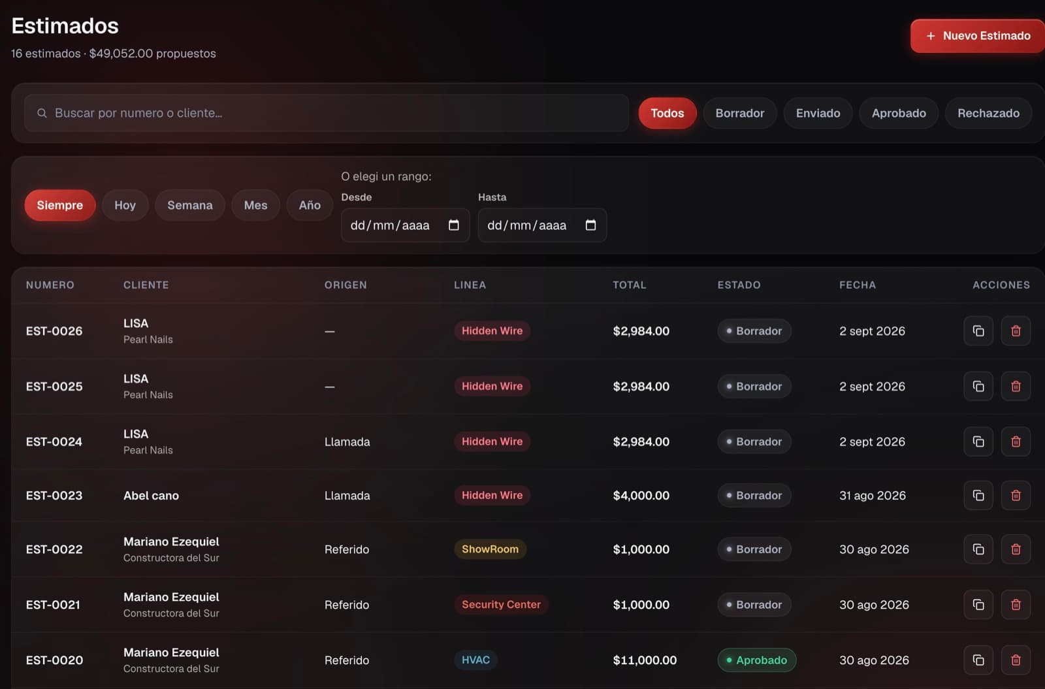This screenshot has width=1045, height=689.
Task: Delete estimate EST-0020
Action: (x=1016, y=660)
